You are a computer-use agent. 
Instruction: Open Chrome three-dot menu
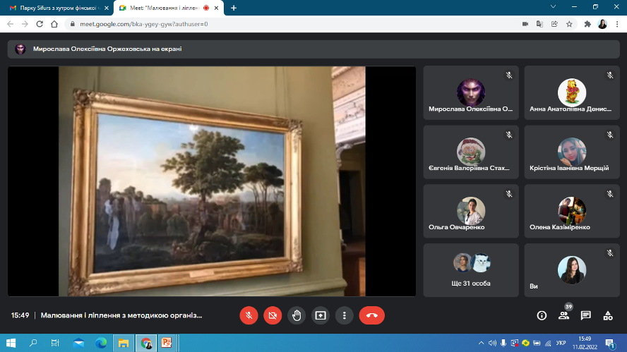coord(617,24)
